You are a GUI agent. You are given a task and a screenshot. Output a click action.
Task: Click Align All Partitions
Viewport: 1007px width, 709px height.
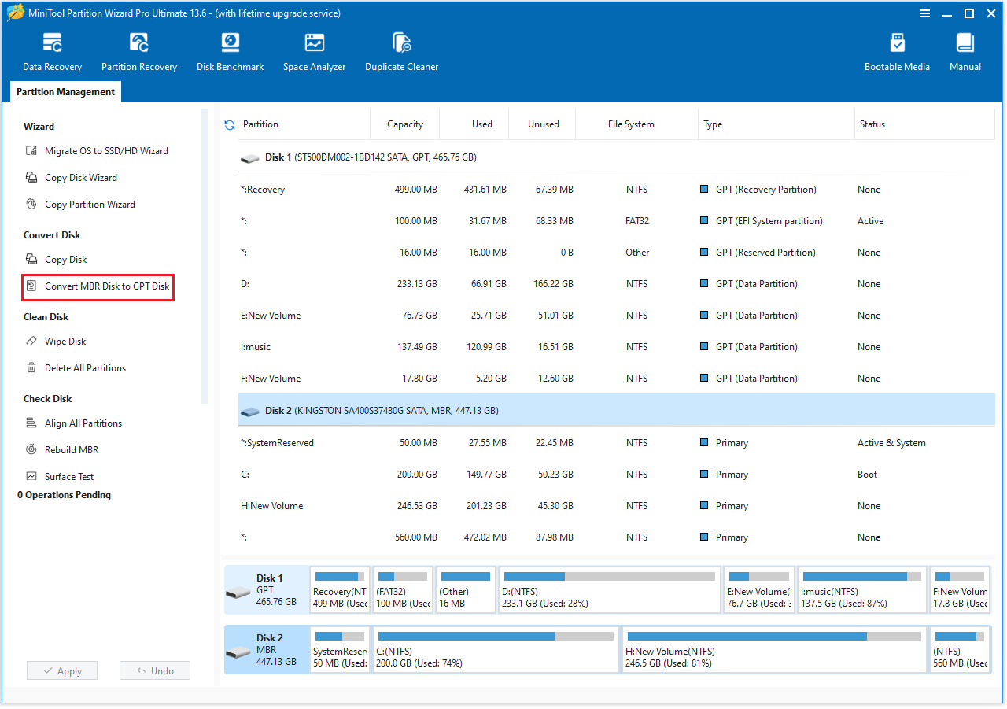(74, 423)
